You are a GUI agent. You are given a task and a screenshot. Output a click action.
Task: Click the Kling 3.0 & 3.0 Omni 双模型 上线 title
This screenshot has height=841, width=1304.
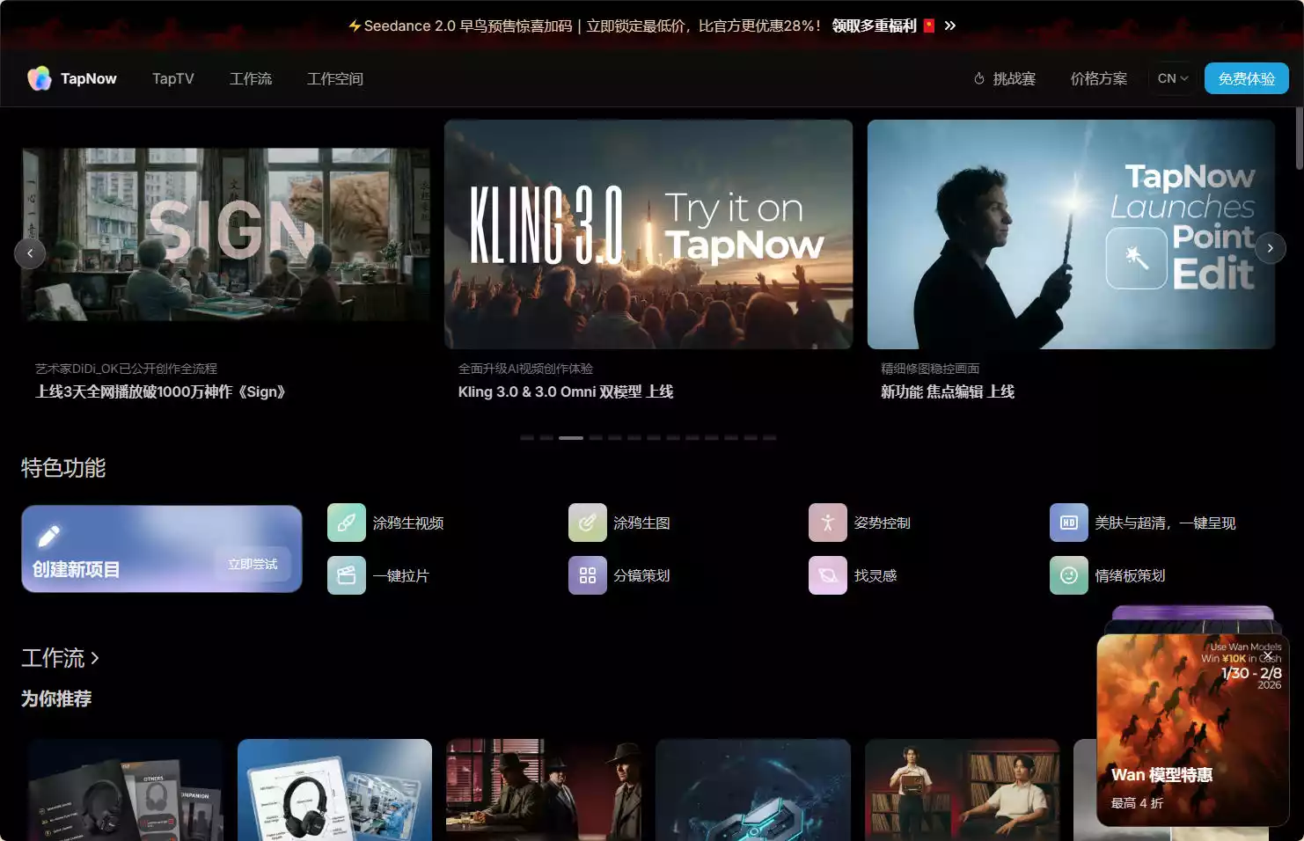566,391
